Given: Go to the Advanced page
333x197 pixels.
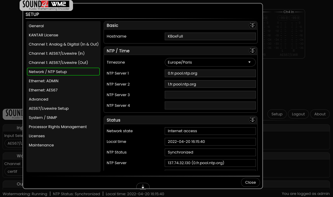Looking at the screenshot, I should pos(63,99).
